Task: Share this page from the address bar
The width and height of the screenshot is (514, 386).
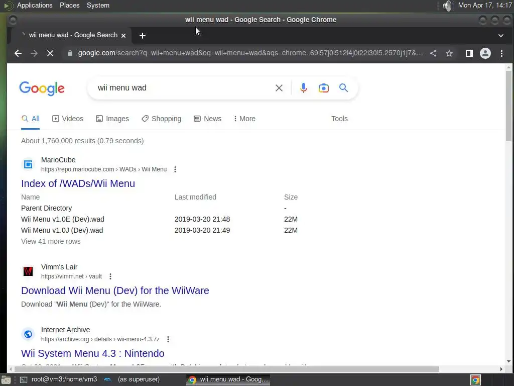Action: [433, 53]
